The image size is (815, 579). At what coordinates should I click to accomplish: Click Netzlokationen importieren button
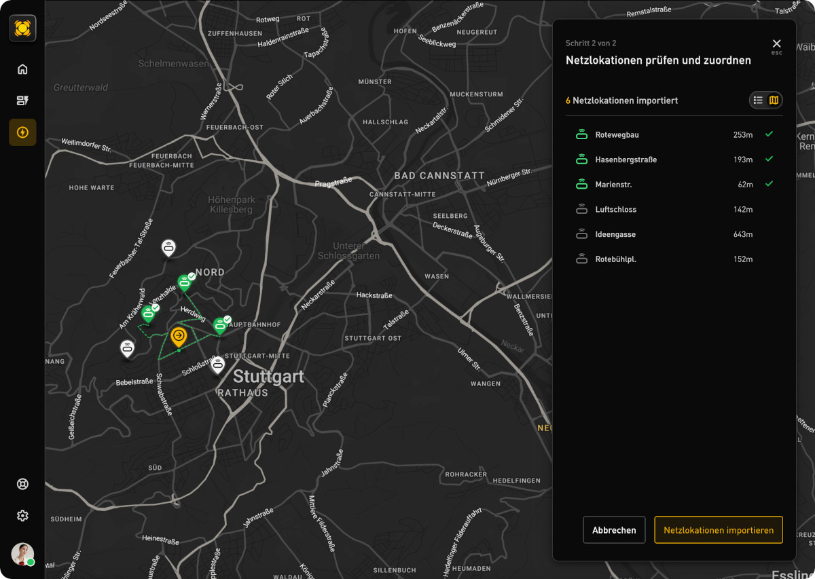719,530
